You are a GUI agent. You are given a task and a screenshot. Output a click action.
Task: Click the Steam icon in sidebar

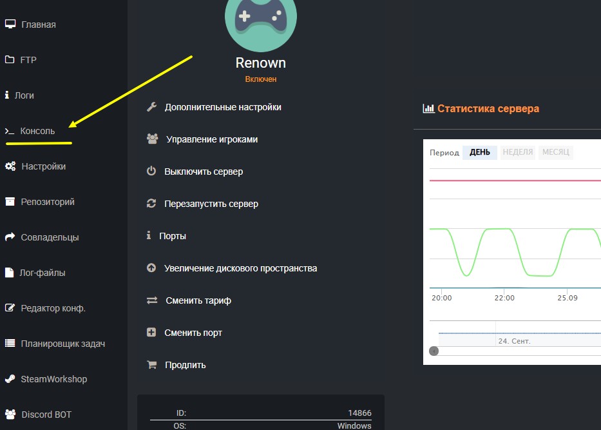coord(10,379)
